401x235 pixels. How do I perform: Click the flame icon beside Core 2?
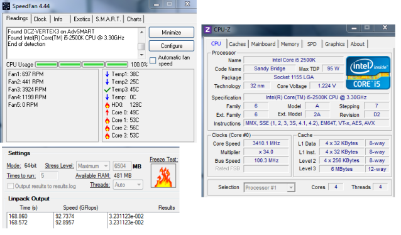tap(107, 128)
